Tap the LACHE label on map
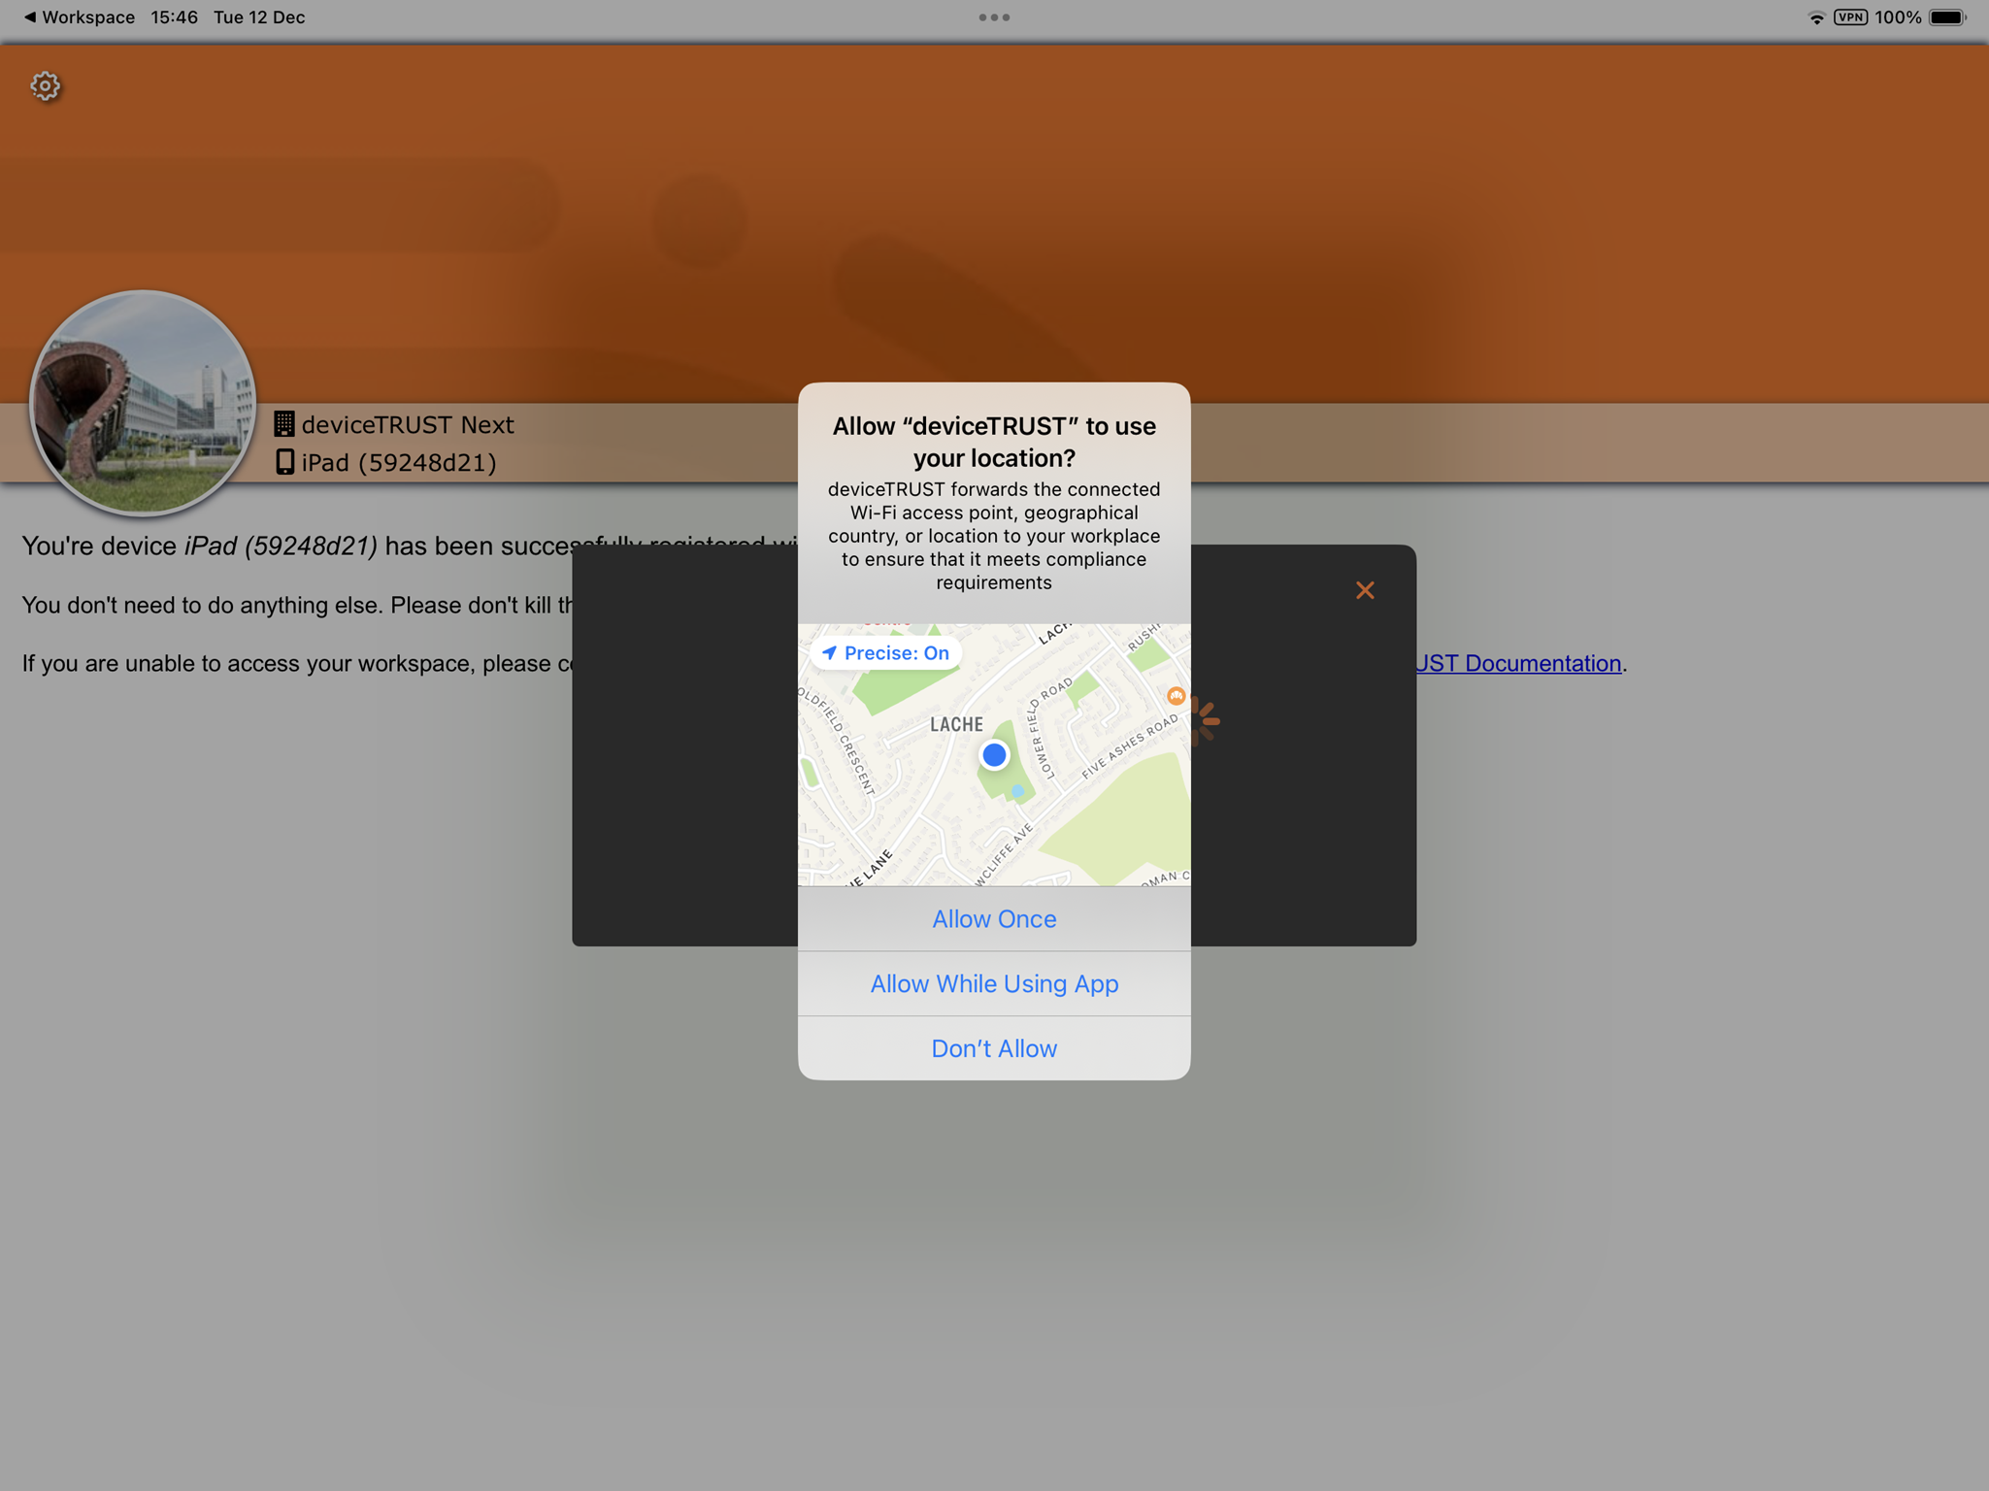Viewport: 1989px width, 1491px height. (x=956, y=724)
